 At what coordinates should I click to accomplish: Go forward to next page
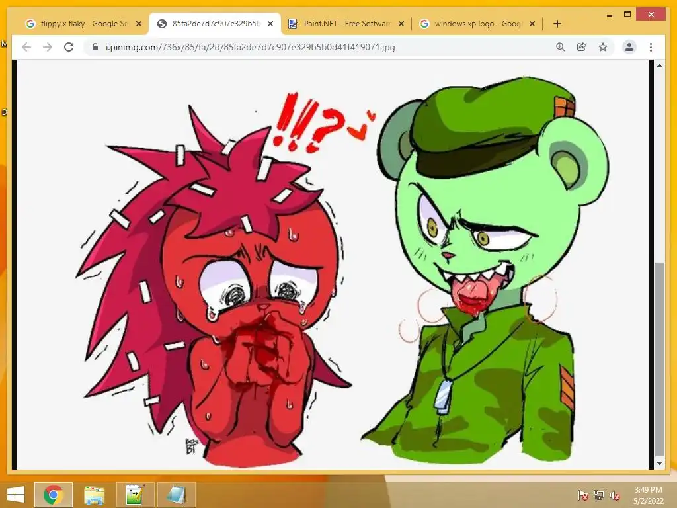(x=48, y=47)
